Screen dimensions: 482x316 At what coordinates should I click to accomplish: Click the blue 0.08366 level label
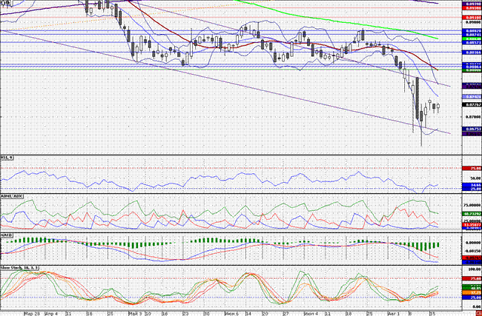(x=472, y=53)
